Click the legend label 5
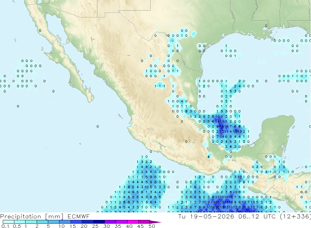311x228 pixels. (x=48, y=226)
